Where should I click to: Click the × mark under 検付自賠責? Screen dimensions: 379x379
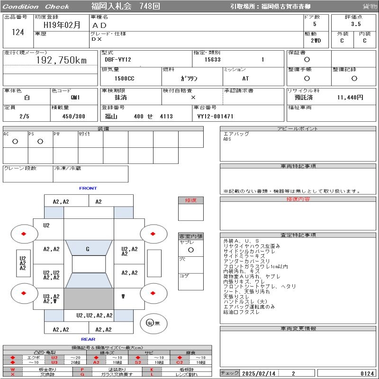click(x=193, y=97)
